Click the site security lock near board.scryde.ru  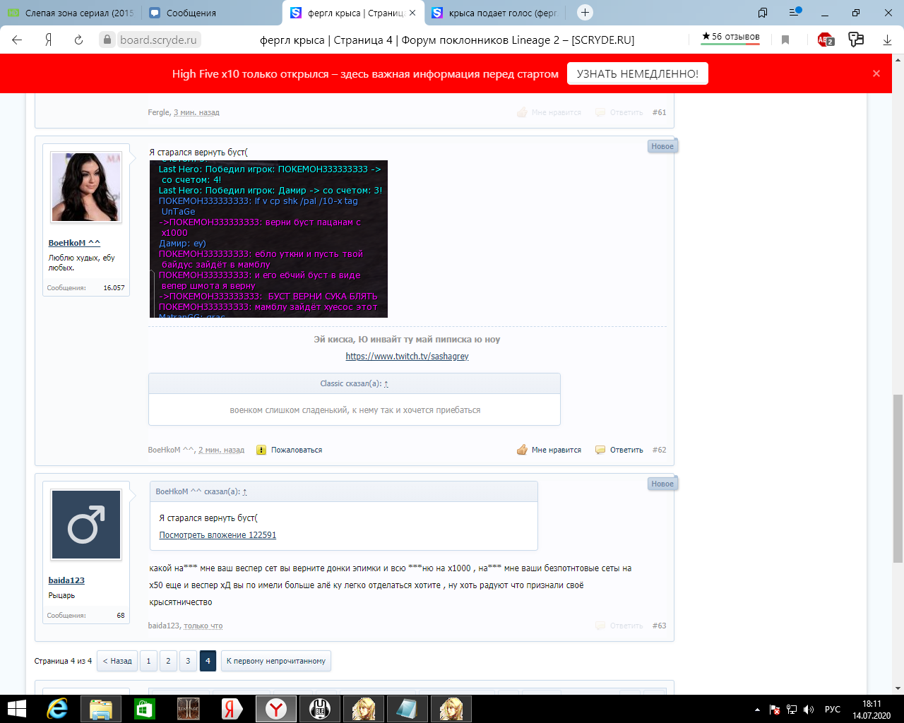tap(106, 40)
